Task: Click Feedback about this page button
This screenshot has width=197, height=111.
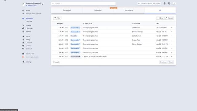Action: click(x=149, y=4)
